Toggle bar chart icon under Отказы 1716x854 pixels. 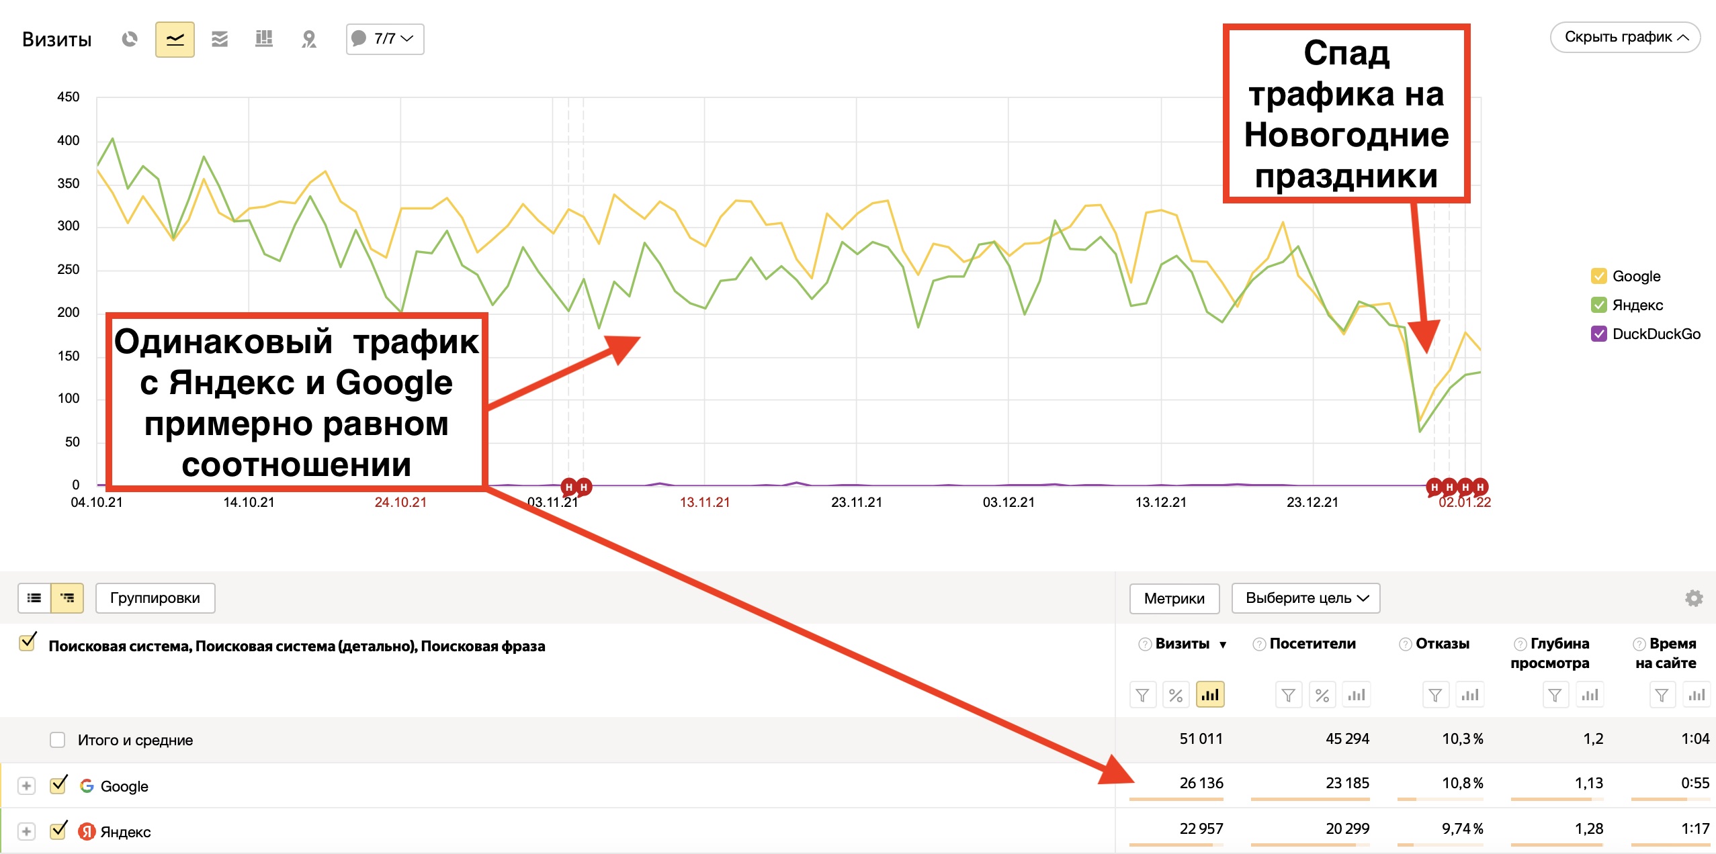[x=1469, y=695]
